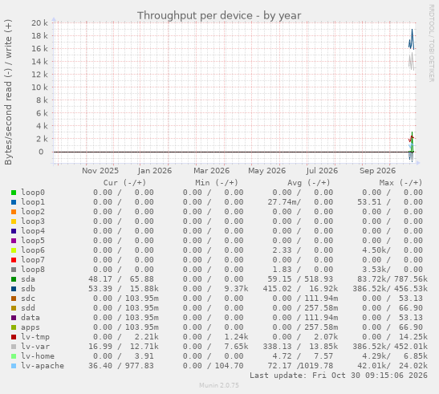Click the sda green legend swatch
The image size is (439, 394).
[x=14, y=279]
